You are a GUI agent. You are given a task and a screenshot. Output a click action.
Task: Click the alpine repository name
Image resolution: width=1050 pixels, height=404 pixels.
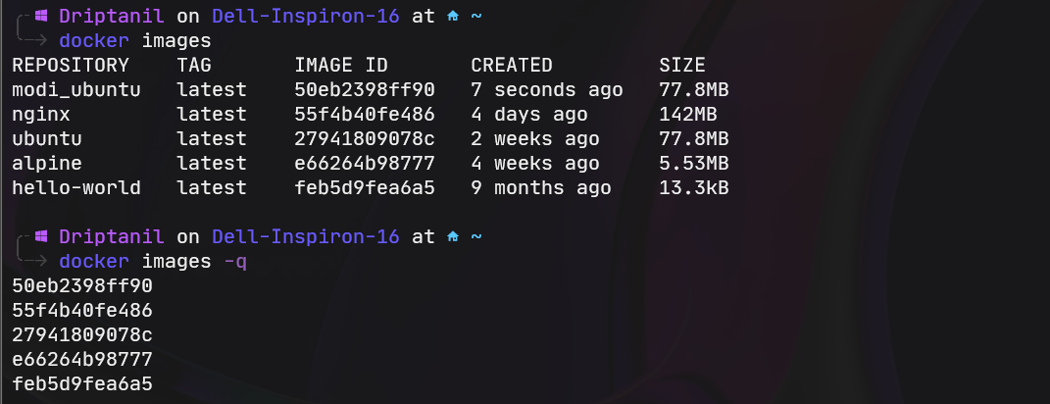[x=47, y=164]
